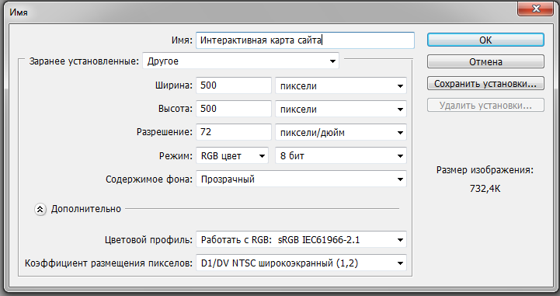Open Коэффициент размещения пикселов dropdown
The height and width of the screenshot is (296, 560).
click(x=301, y=263)
